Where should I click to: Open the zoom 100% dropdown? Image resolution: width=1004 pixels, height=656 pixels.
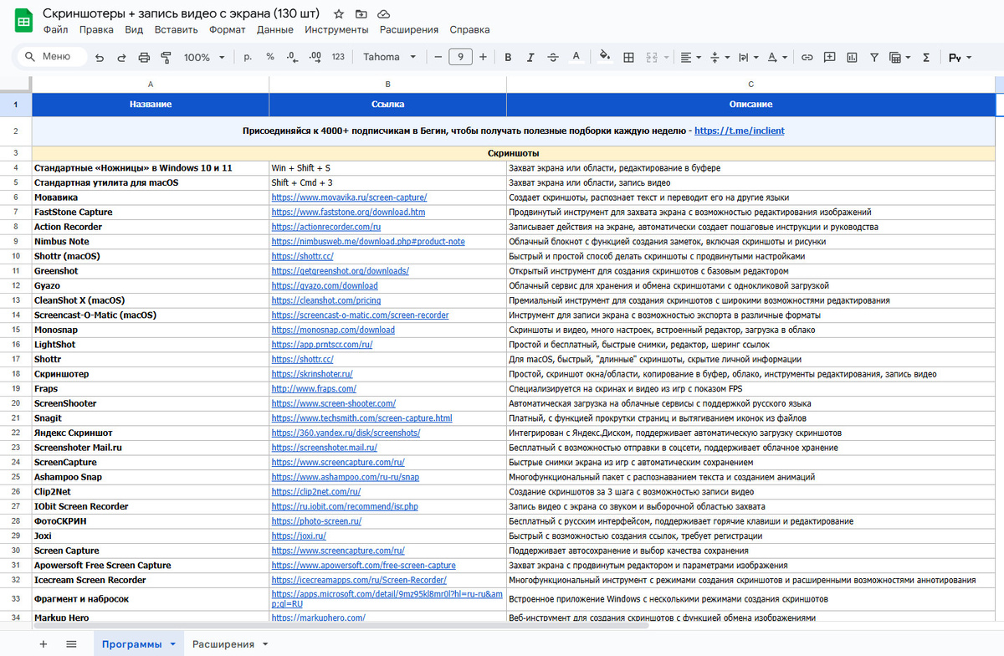(204, 57)
